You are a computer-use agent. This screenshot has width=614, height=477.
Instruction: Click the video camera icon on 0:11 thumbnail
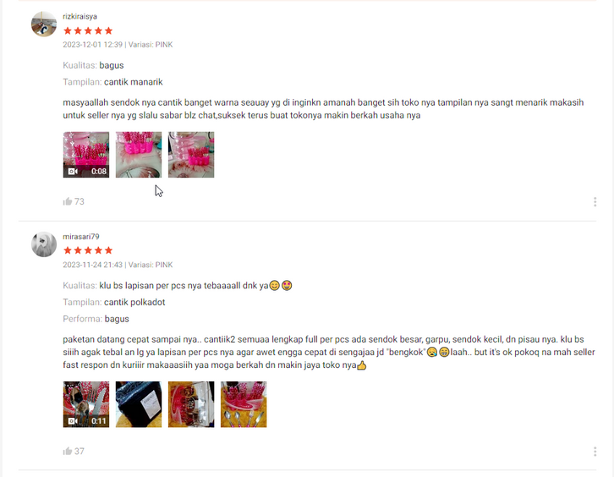pos(73,421)
